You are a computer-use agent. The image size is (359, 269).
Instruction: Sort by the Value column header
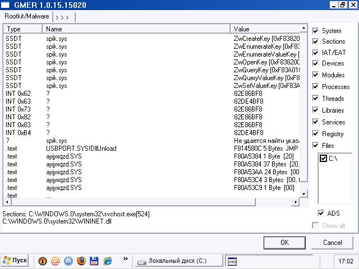pos(265,29)
